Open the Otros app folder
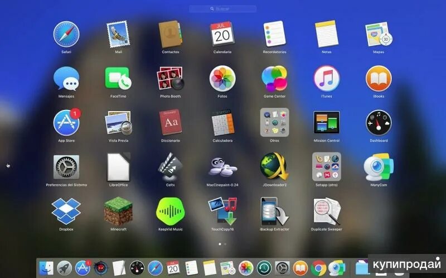The image size is (446, 278). [274, 122]
